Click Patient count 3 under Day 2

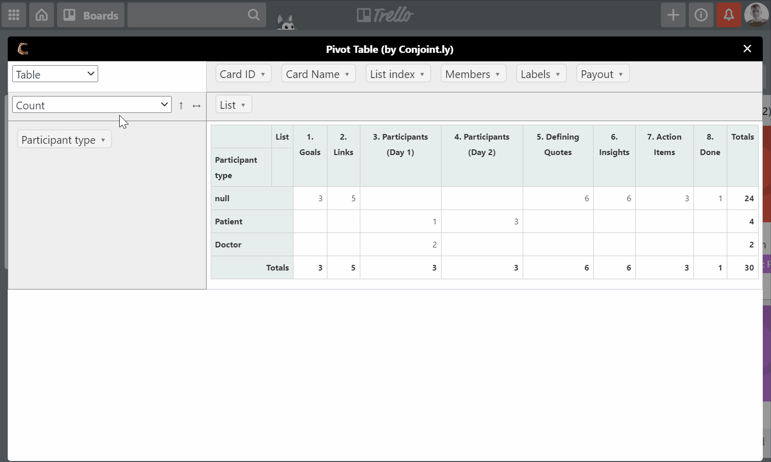pos(482,221)
